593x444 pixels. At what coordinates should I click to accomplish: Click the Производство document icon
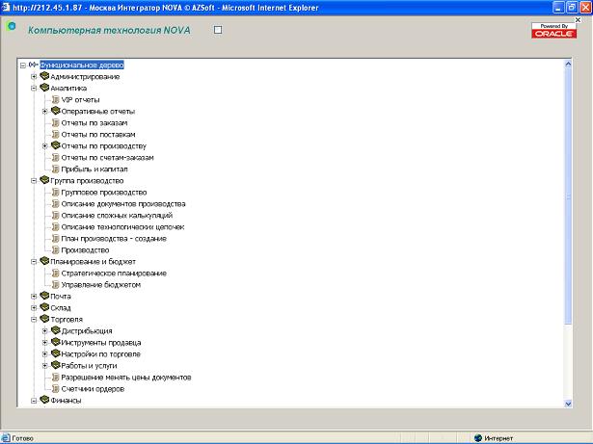[55, 250]
